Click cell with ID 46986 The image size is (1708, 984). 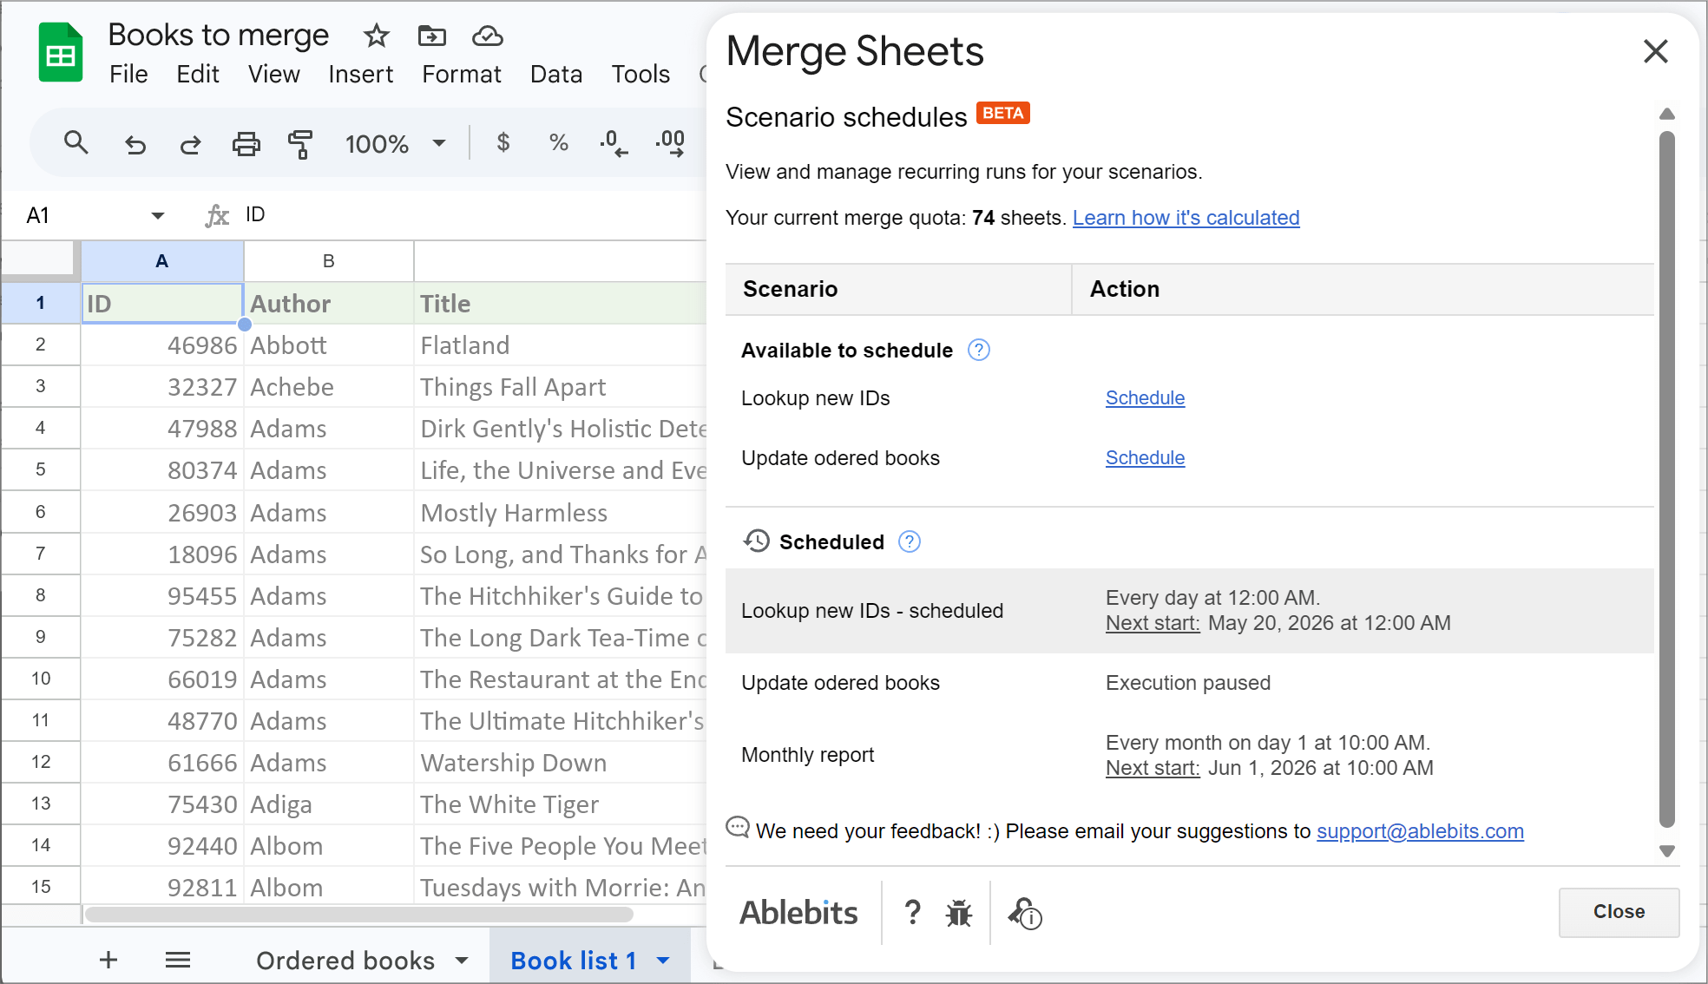(x=162, y=345)
